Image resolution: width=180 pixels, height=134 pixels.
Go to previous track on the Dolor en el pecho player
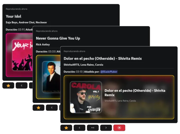coord(79,128)
